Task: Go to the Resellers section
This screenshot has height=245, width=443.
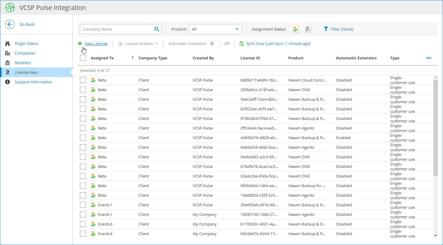Action: pyautogui.click(x=23, y=63)
